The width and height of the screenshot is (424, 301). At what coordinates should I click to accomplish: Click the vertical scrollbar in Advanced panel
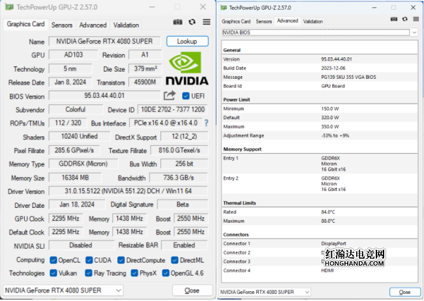[x=418, y=163]
